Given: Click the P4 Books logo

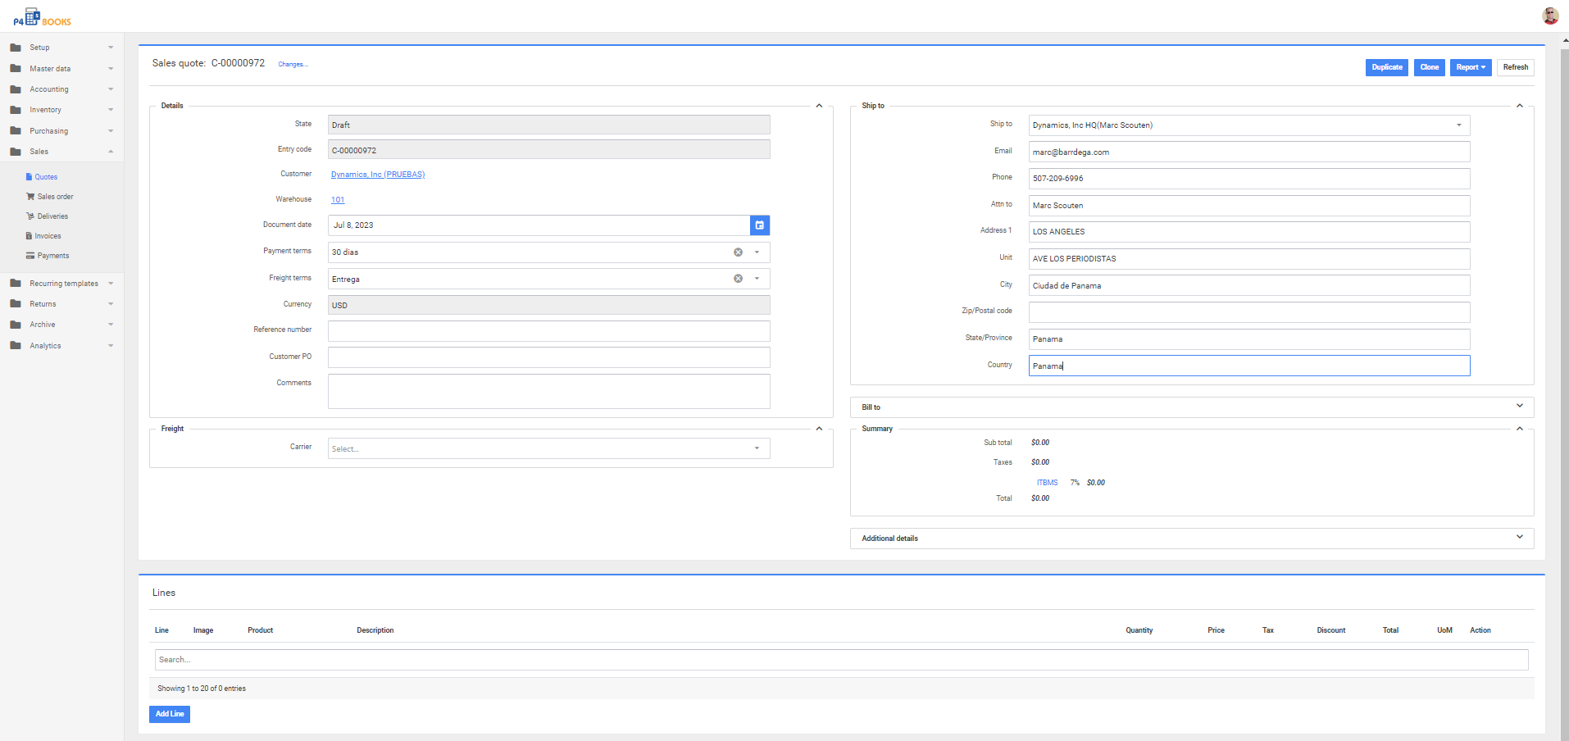Looking at the screenshot, I should 42,17.
